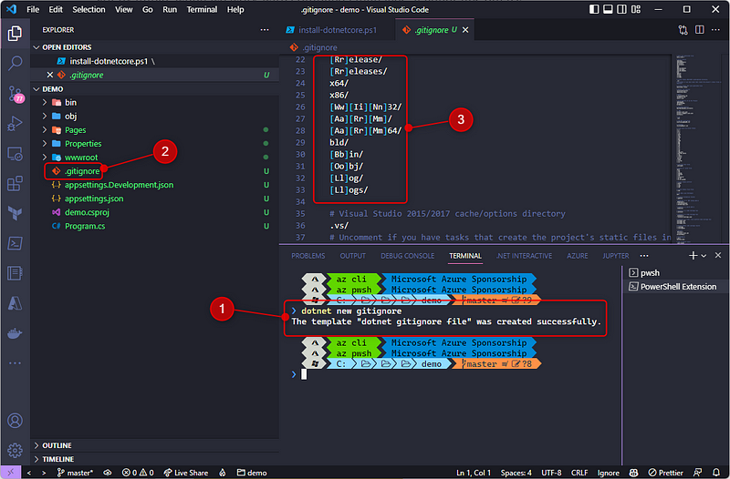The image size is (730, 479).
Task: Open the Azure view in activity bar
Action: coord(15,303)
